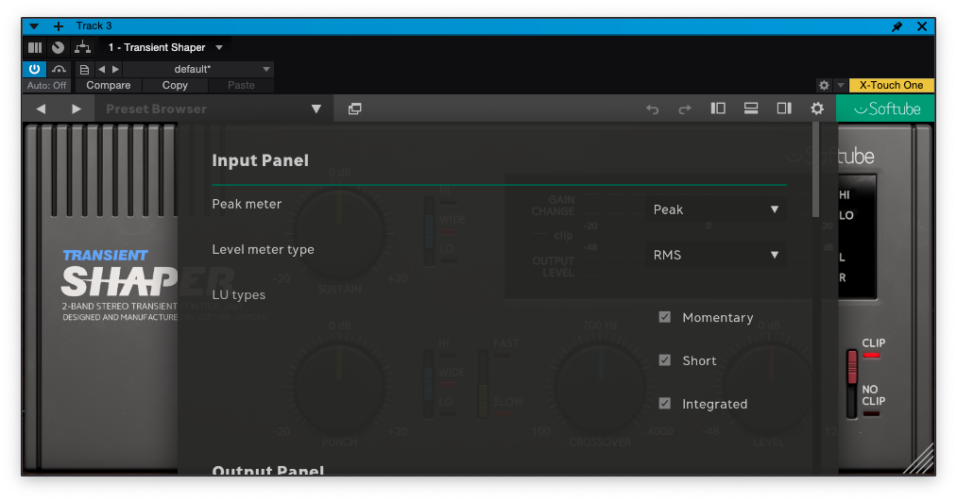
Task: Click the window size overlapping squares icon
Action: tap(354, 109)
